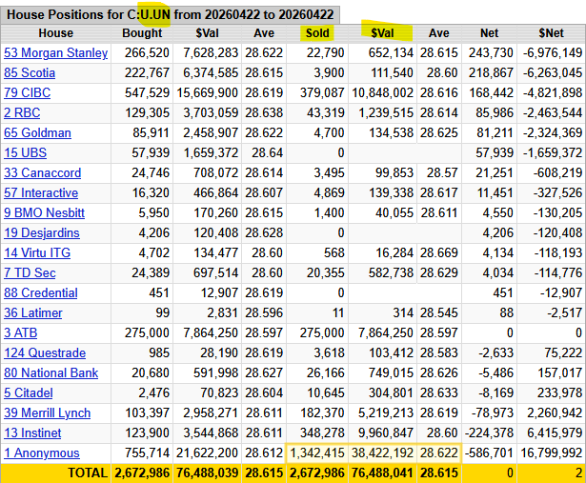Image resolution: width=586 pixels, height=483 pixels.
Task: Select Desjardins bought $Val 120,408
Action: pyautogui.click(x=215, y=233)
